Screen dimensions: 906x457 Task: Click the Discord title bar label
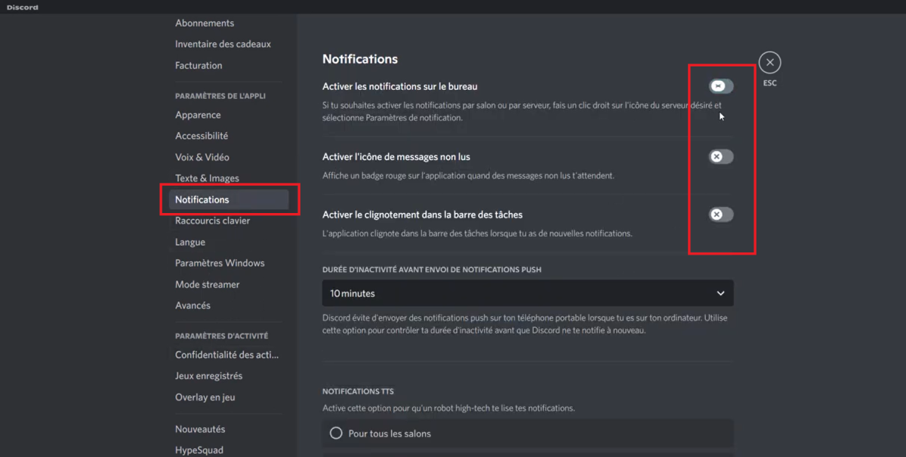click(x=23, y=7)
